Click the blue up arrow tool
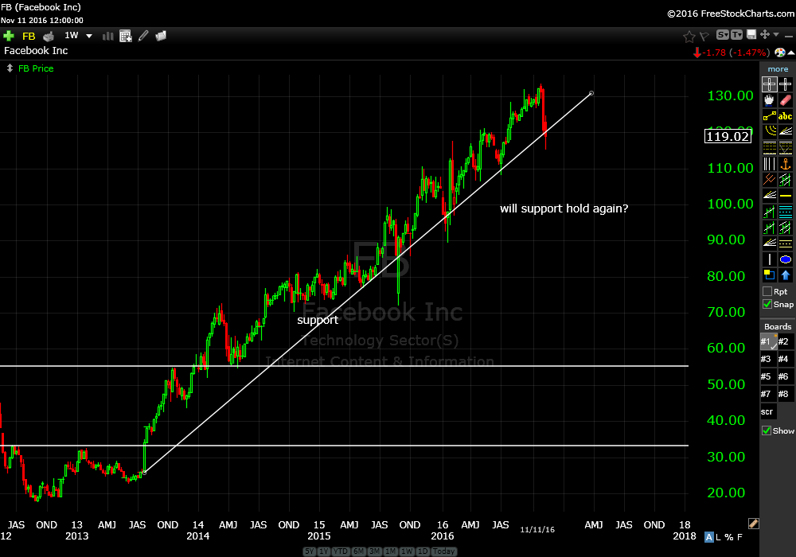 [x=786, y=275]
